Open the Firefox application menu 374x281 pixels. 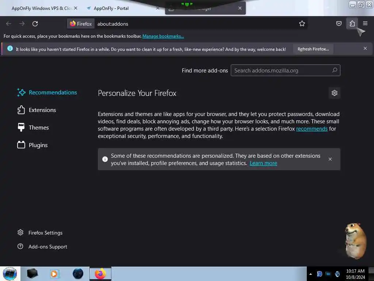365,24
